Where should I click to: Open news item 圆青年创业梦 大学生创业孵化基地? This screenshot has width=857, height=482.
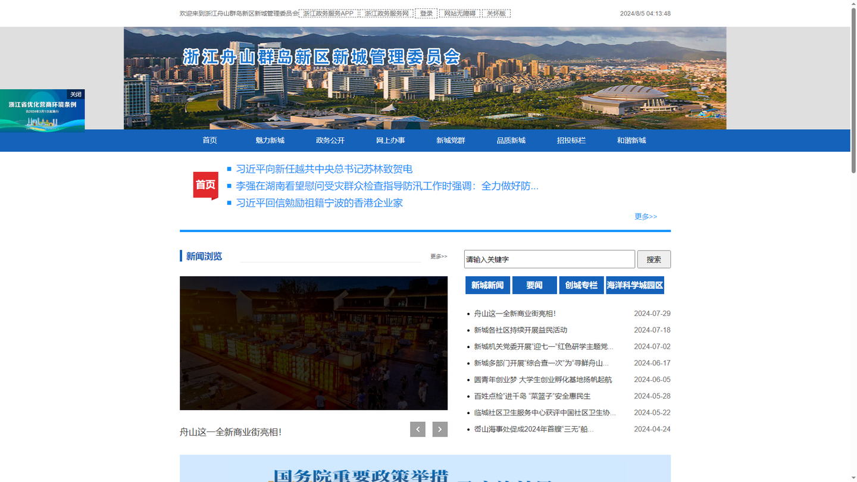coord(543,380)
